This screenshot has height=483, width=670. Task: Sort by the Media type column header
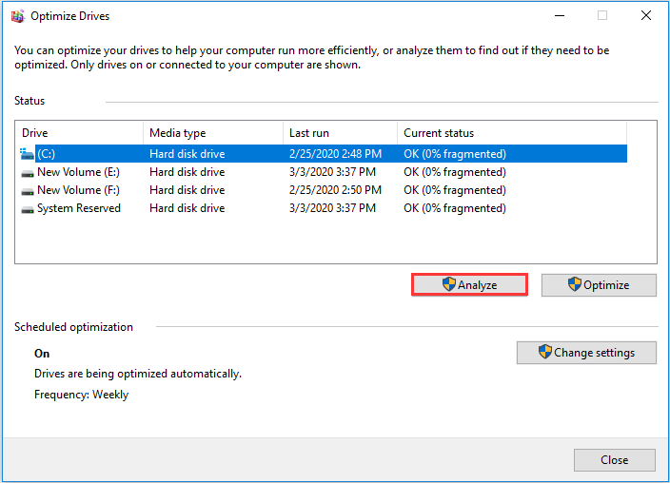[213, 133]
